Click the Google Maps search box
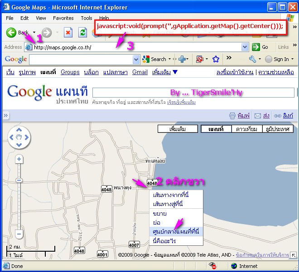 click(193, 93)
